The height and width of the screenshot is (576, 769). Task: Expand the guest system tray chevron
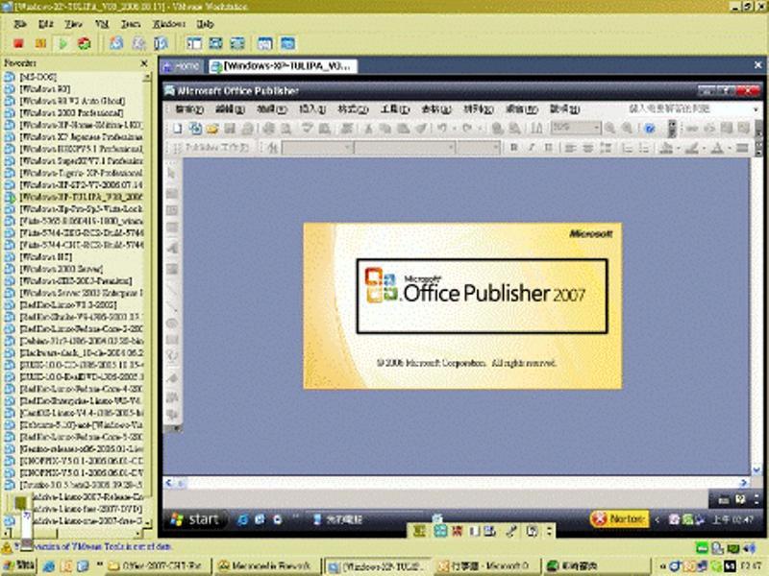[657, 519]
